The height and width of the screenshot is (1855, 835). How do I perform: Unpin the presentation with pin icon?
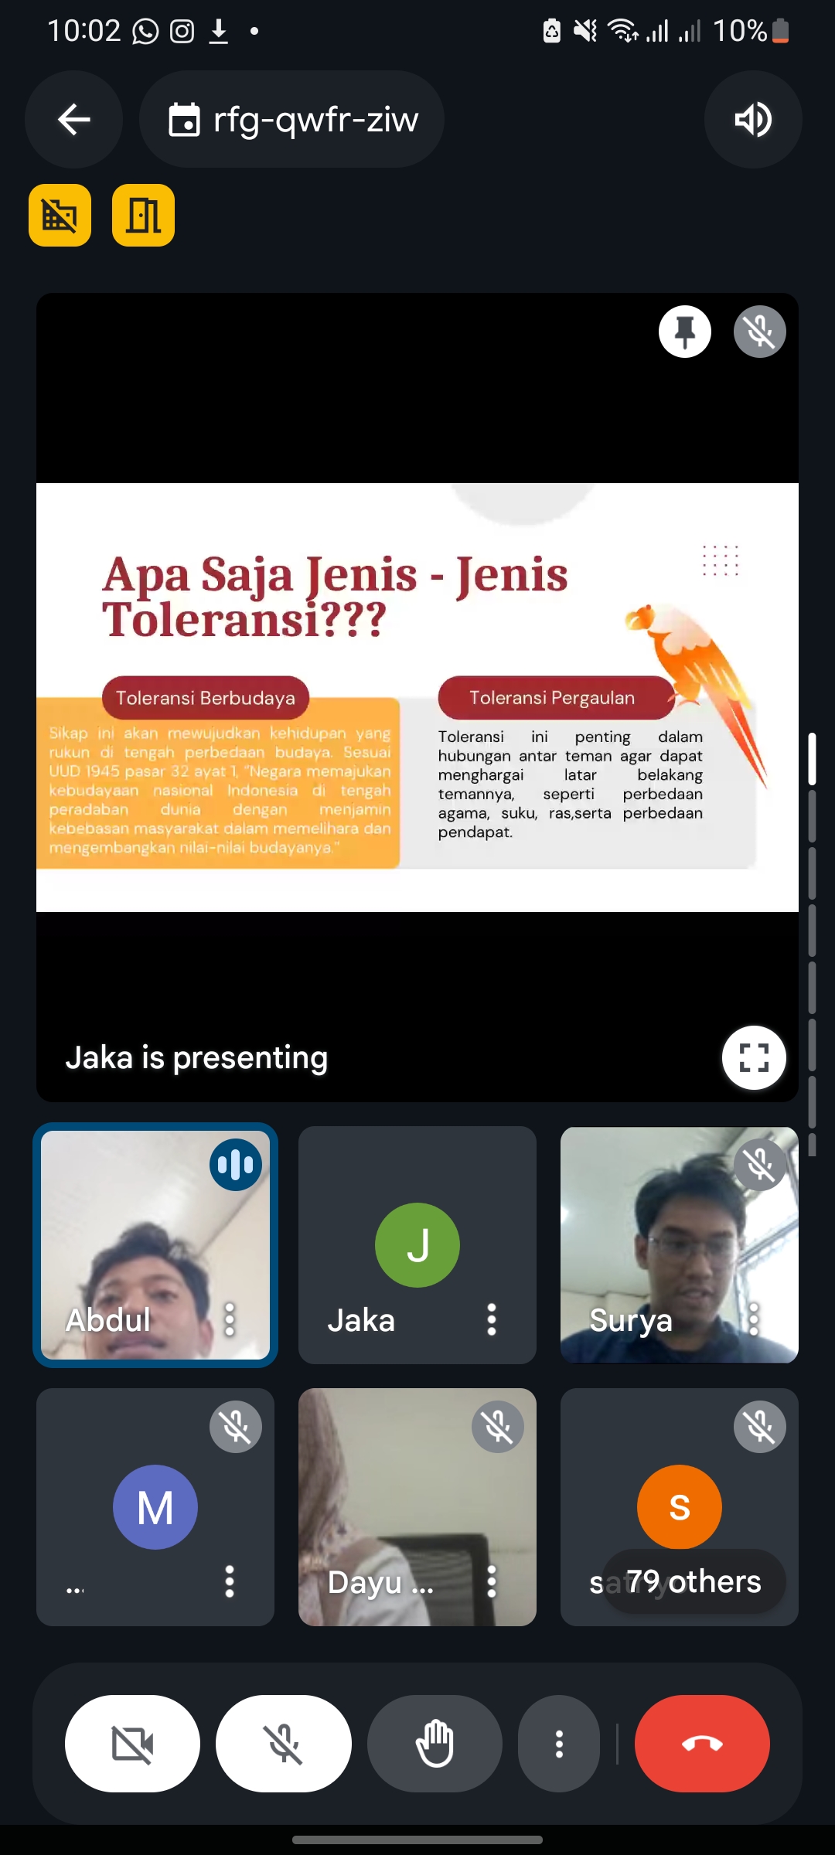point(685,332)
